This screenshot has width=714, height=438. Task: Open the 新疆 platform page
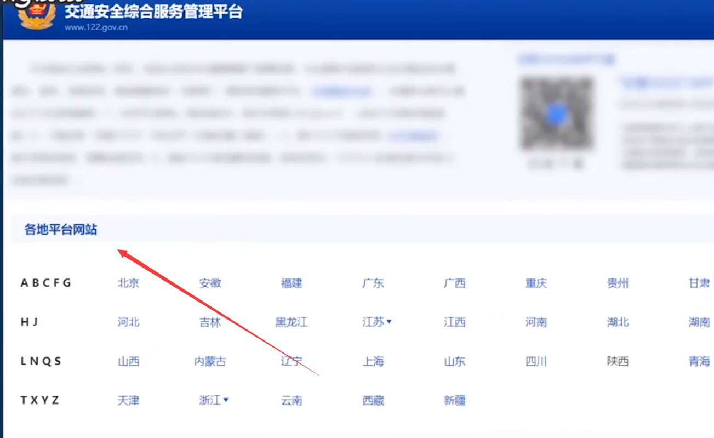(x=454, y=400)
